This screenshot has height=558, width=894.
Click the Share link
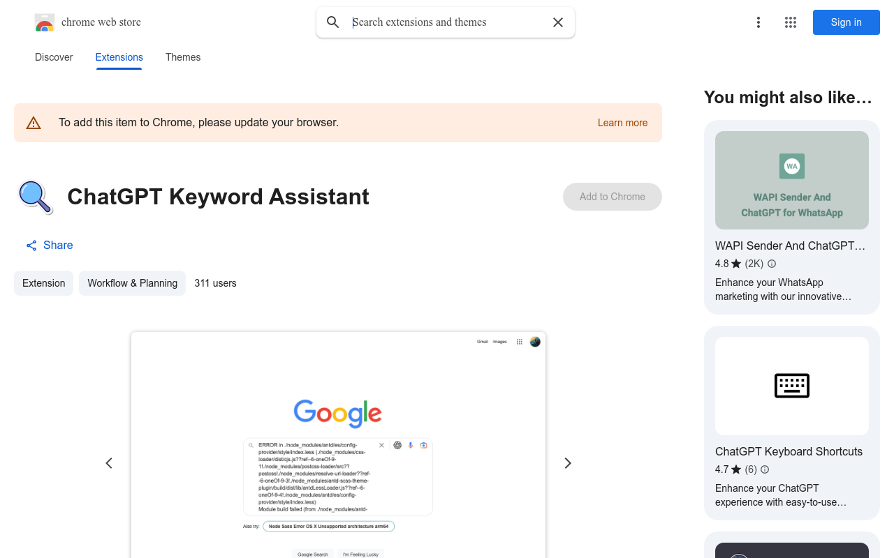click(x=50, y=245)
